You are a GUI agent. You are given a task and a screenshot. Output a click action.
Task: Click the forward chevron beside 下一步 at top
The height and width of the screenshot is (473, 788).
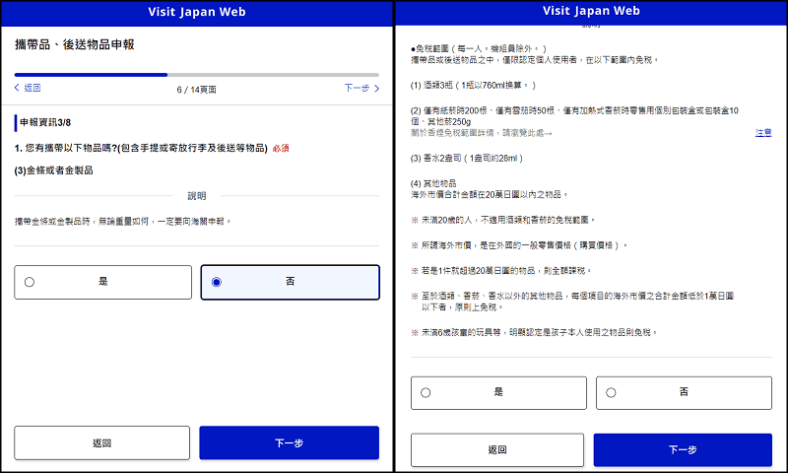376,89
